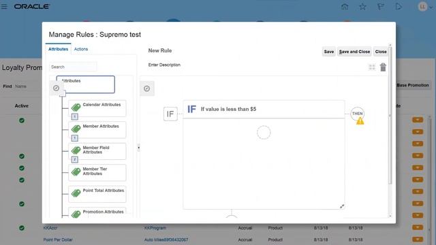Select the Promotion Attributes tag icon
Image resolution: width=436 pixels, height=245 pixels.
coord(76,214)
